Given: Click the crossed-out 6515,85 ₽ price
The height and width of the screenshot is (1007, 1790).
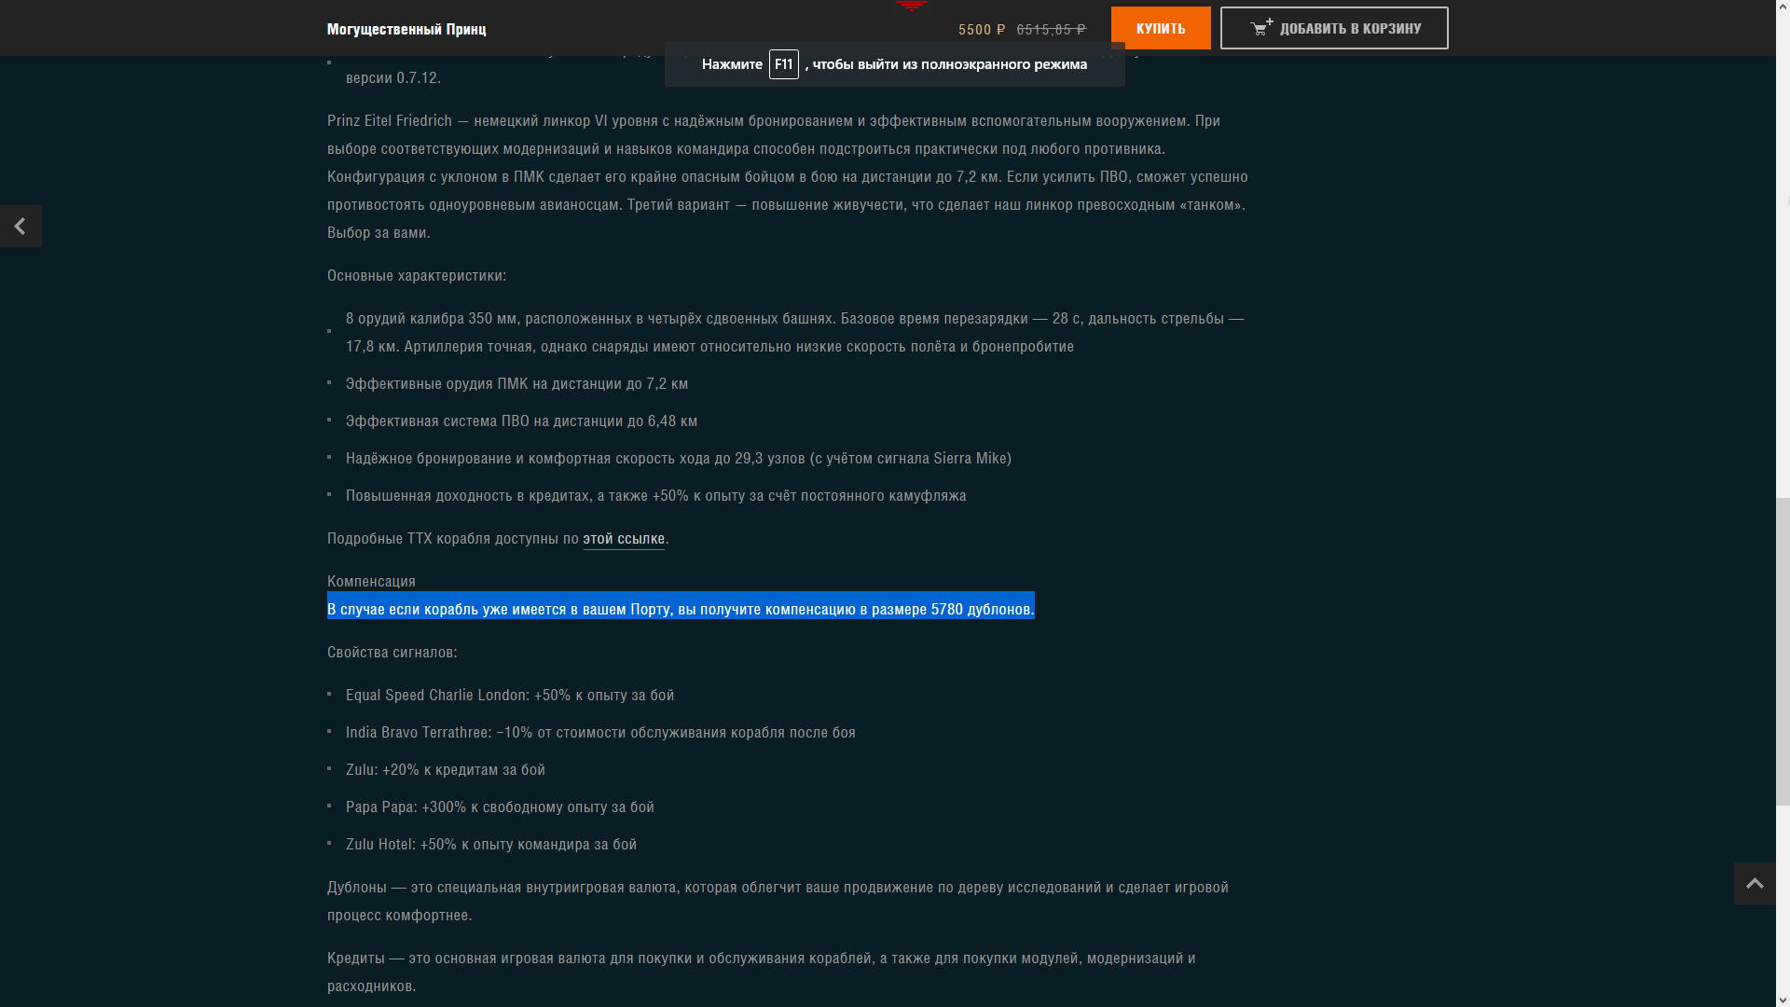Looking at the screenshot, I should (x=1052, y=29).
